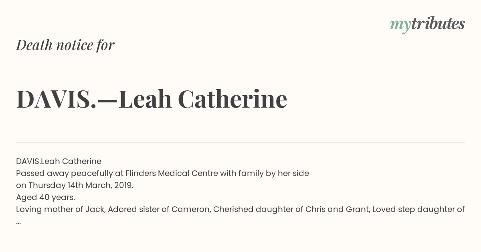Click "Loving mother of Jack" text
481x252 pixels.
[x=61, y=209]
